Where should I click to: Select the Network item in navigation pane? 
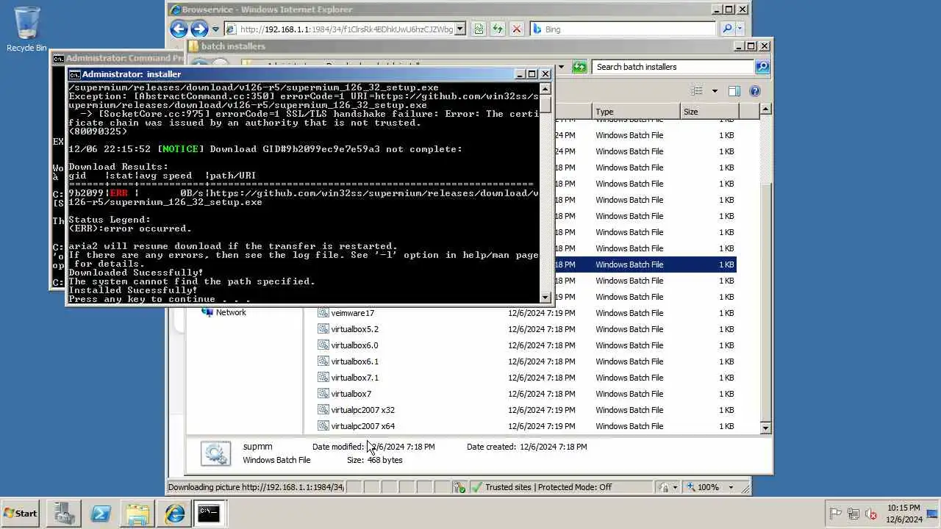(223, 312)
